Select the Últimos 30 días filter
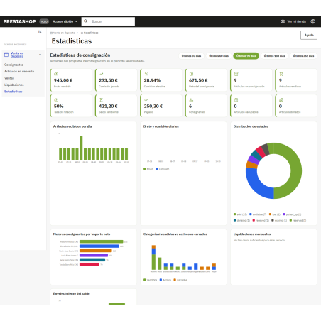 click(x=191, y=56)
